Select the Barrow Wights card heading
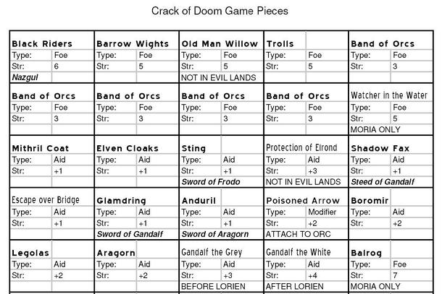The image size is (442, 294). [133, 44]
